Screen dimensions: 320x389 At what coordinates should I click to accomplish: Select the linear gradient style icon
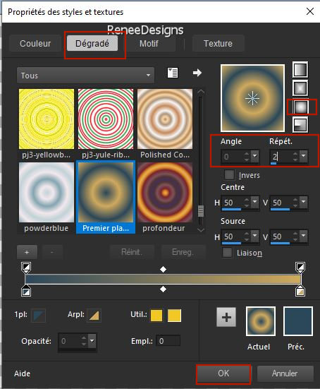(300, 70)
